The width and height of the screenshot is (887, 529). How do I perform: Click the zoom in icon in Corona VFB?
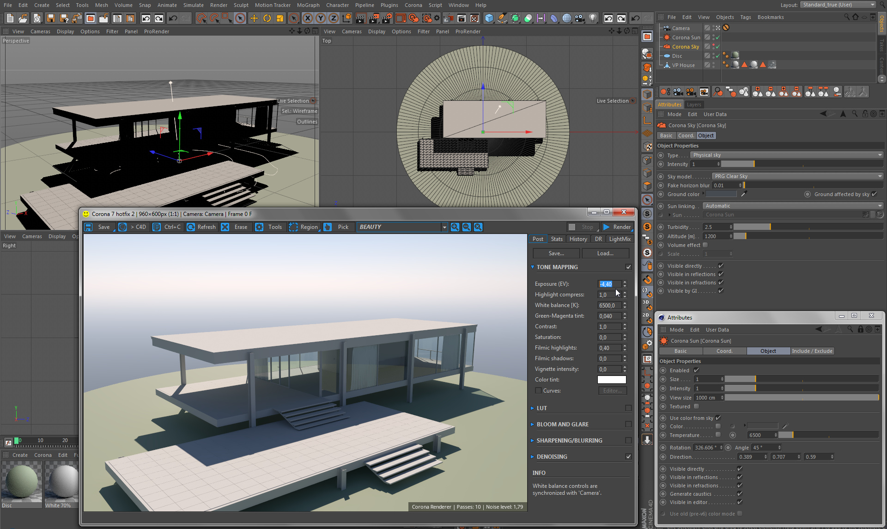coord(455,227)
